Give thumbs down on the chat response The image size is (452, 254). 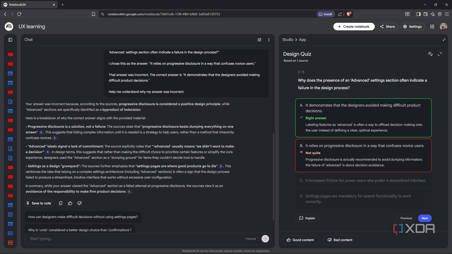point(79,203)
